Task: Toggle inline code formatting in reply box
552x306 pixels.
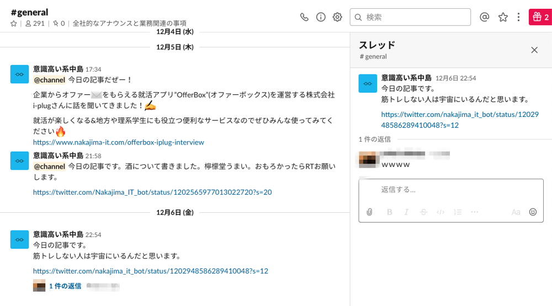Action: click(x=440, y=212)
